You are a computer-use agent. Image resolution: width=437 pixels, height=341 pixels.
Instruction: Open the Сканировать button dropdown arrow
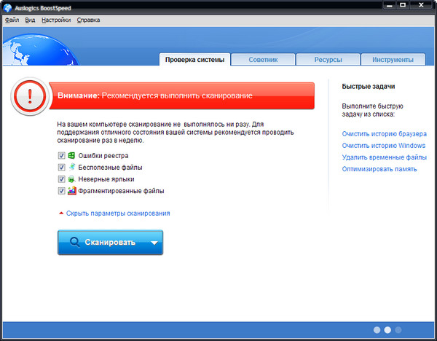(154, 243)
